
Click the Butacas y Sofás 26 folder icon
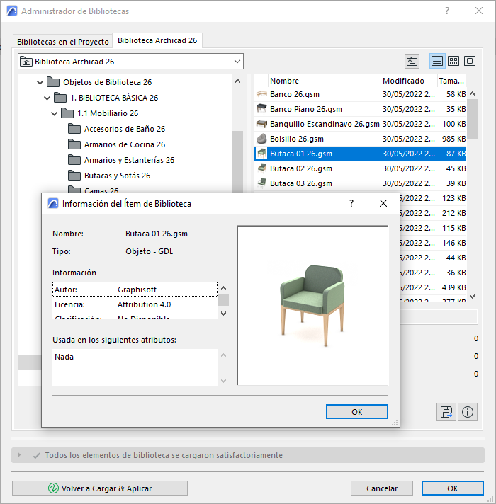74,176
